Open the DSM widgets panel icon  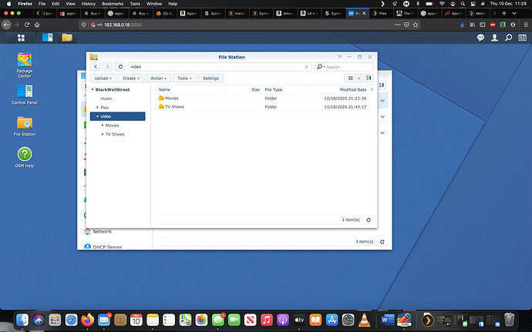click(x=523, y=38)
